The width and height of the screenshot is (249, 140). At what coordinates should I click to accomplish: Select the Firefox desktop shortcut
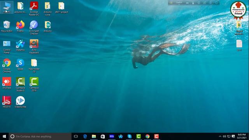pos(20,26)
